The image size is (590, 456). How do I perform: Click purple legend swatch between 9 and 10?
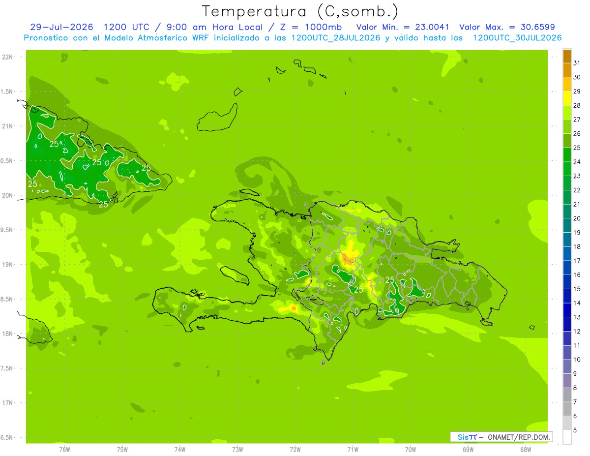(x=567, y=366)
